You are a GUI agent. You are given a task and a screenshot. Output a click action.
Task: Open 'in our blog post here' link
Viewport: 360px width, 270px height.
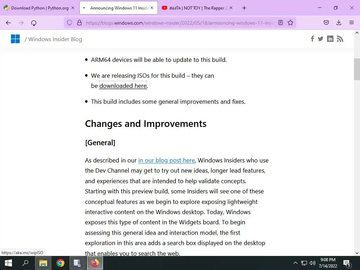click(166, 160)
